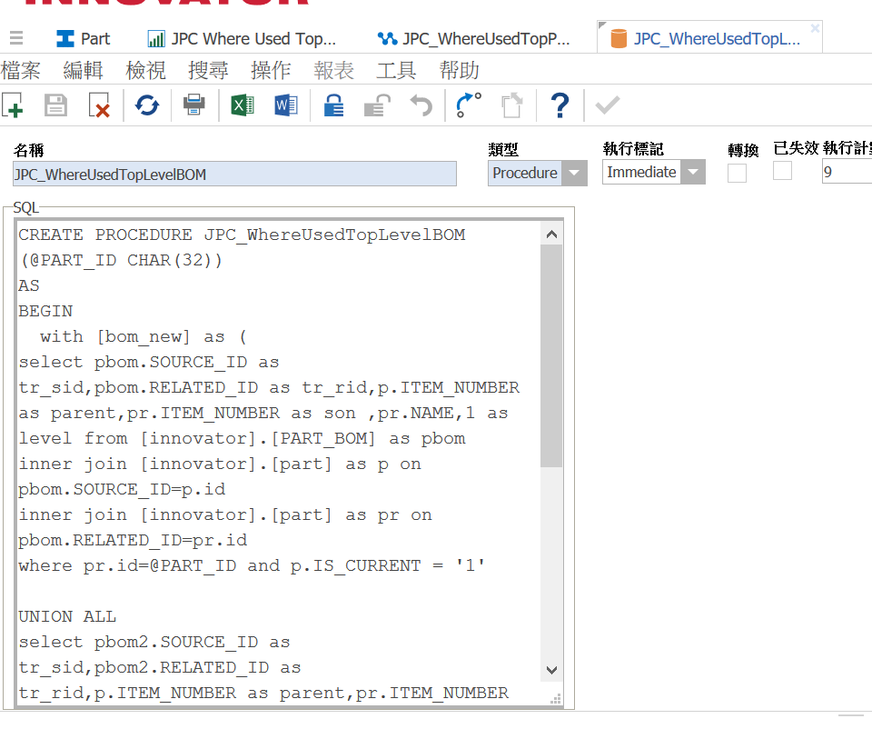The image size is (872, 729).
Task: Expand the 執行標記 Immediate dropdown arrow
Action: pos(693,172)
